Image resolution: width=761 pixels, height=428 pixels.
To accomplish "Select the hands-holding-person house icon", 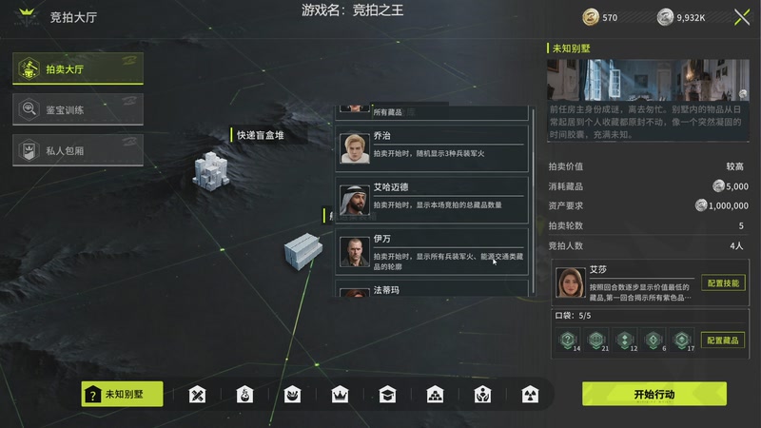I will coord(482,395).
